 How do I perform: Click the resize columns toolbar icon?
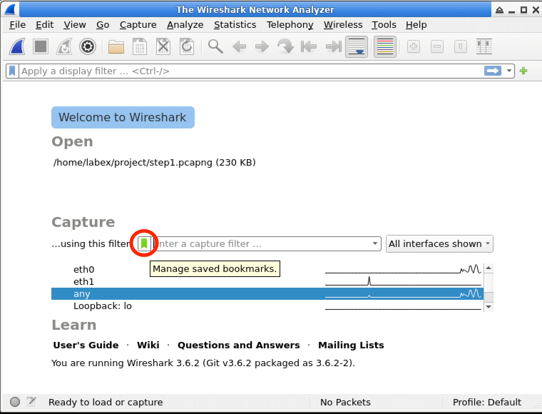tap(484, 46)
